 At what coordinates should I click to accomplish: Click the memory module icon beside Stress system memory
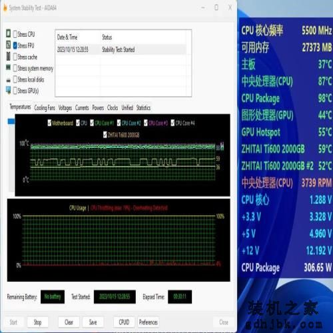(8, 67)
